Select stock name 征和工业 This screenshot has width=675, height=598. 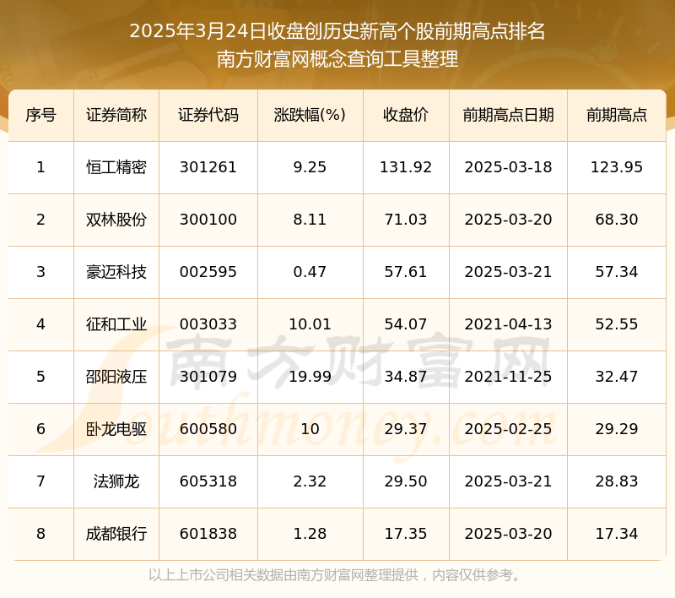click(116, 324)
